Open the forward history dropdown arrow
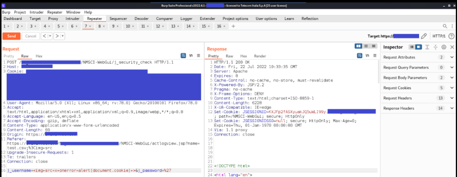The width and height of the screenshot is (457, 177). [x=62, y=36]
